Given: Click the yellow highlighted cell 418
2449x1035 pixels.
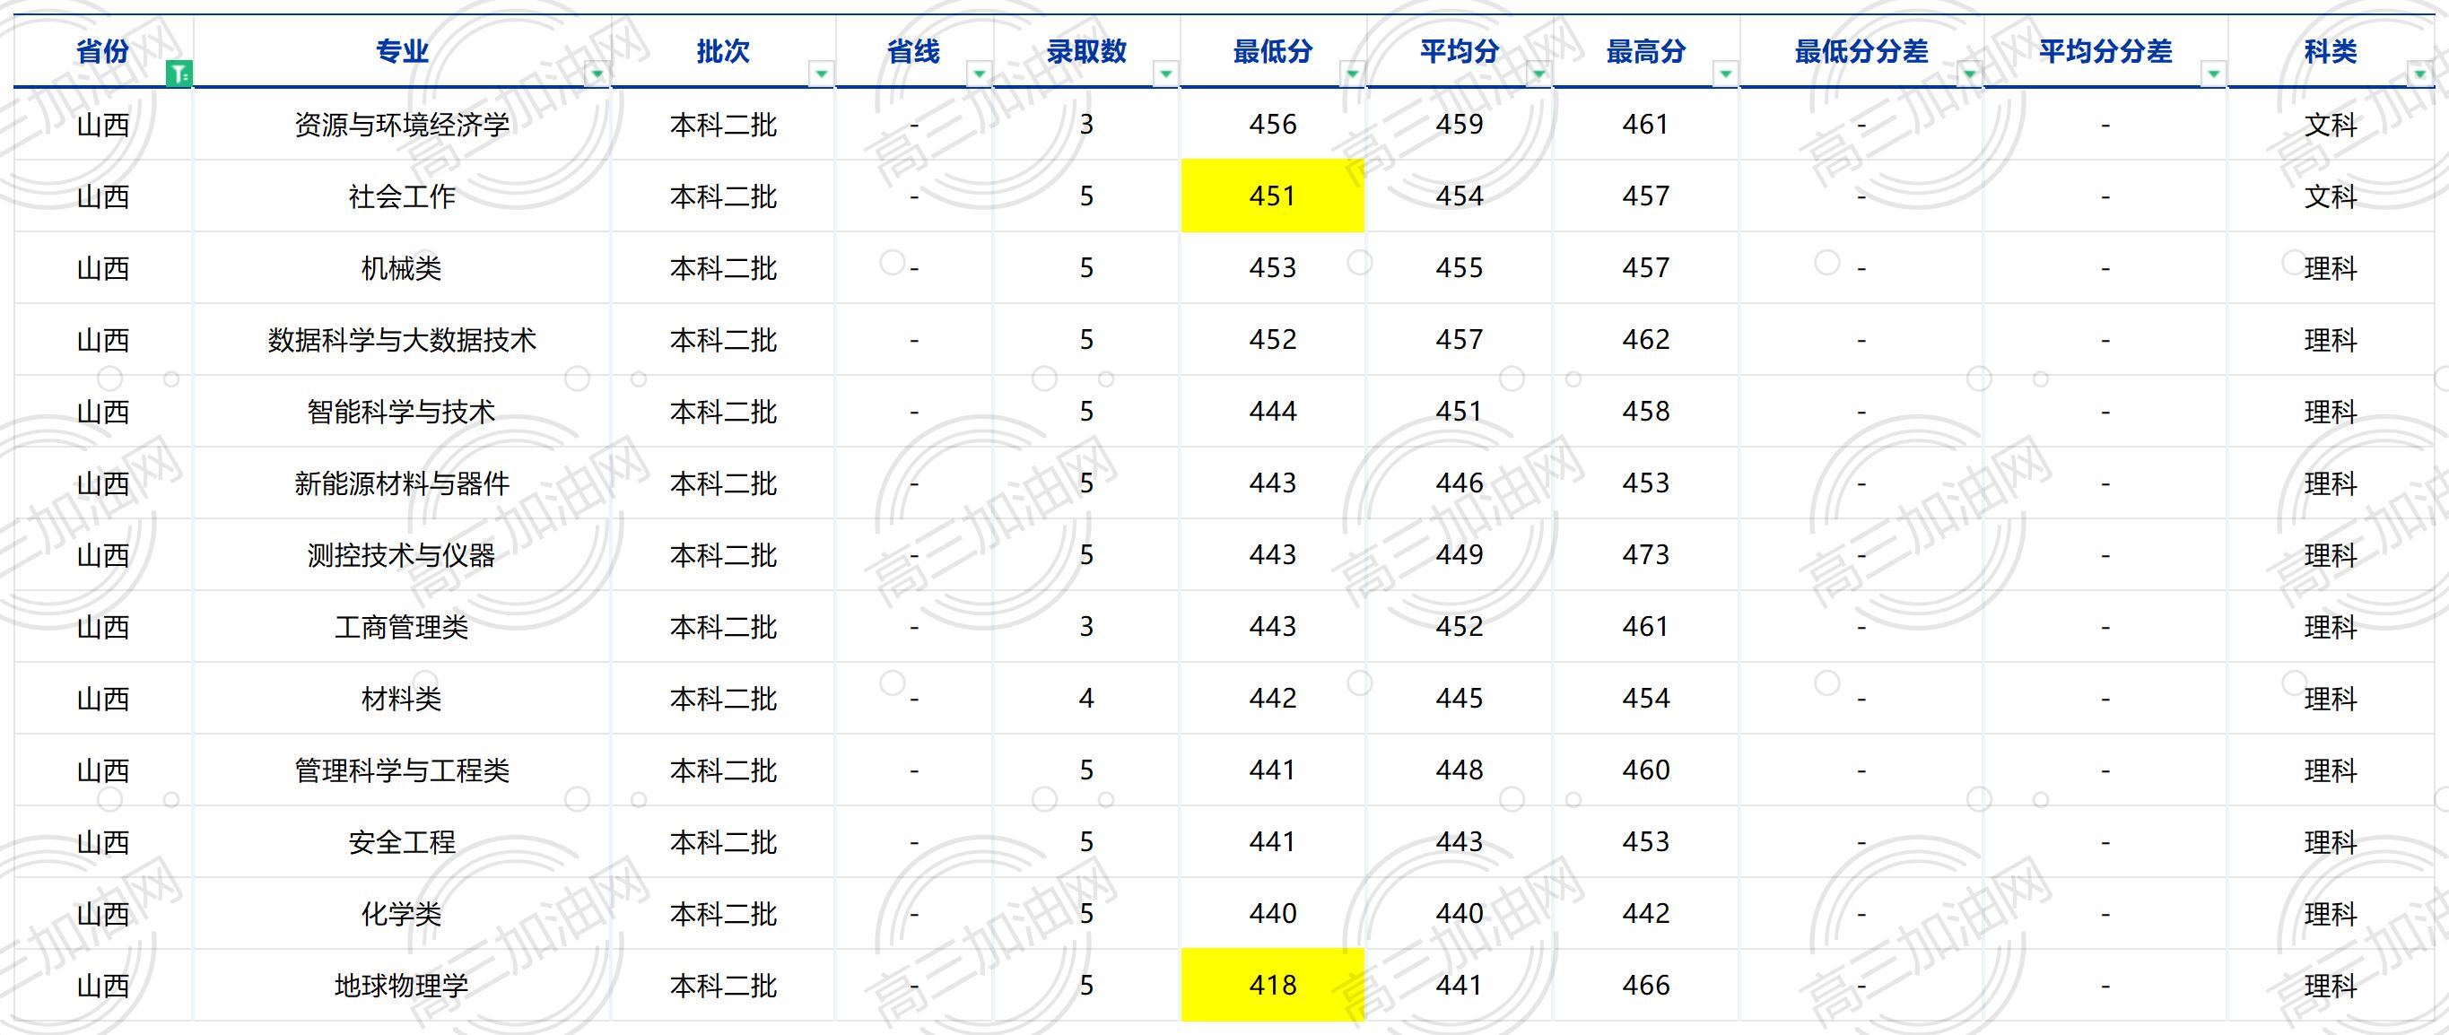Looking at the screenshot, I should click(x=1272, y=985).
